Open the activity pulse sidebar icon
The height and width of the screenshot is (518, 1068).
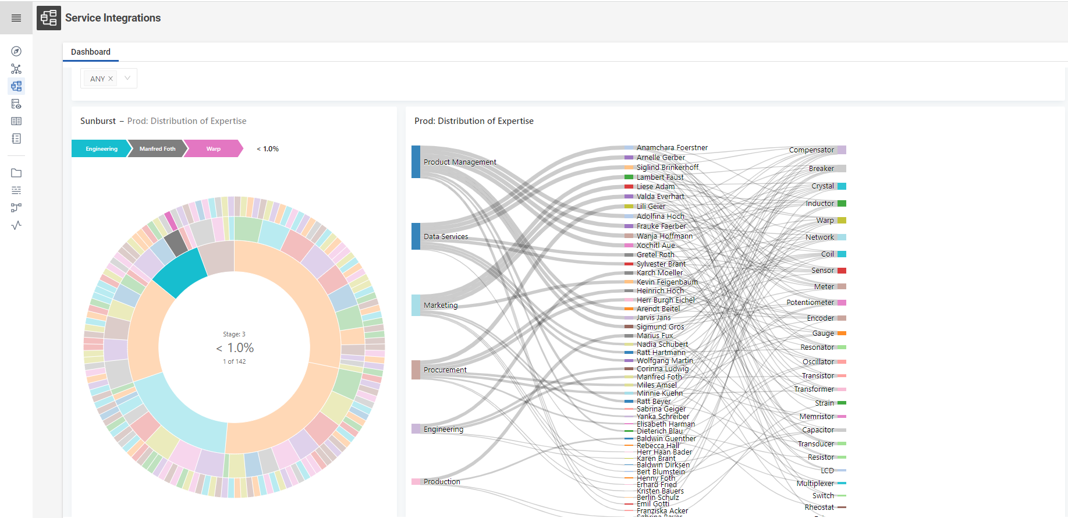[16, 225]
